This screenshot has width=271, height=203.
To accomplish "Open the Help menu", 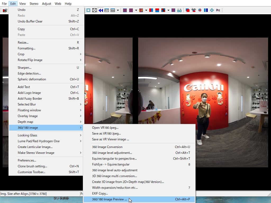I will (68, 4).
